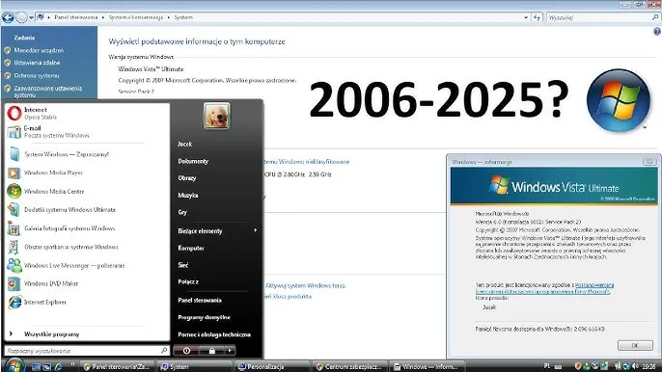Open Jacek user folder
This screenshot has height=372, width=662.
click(x=185, y=144)
